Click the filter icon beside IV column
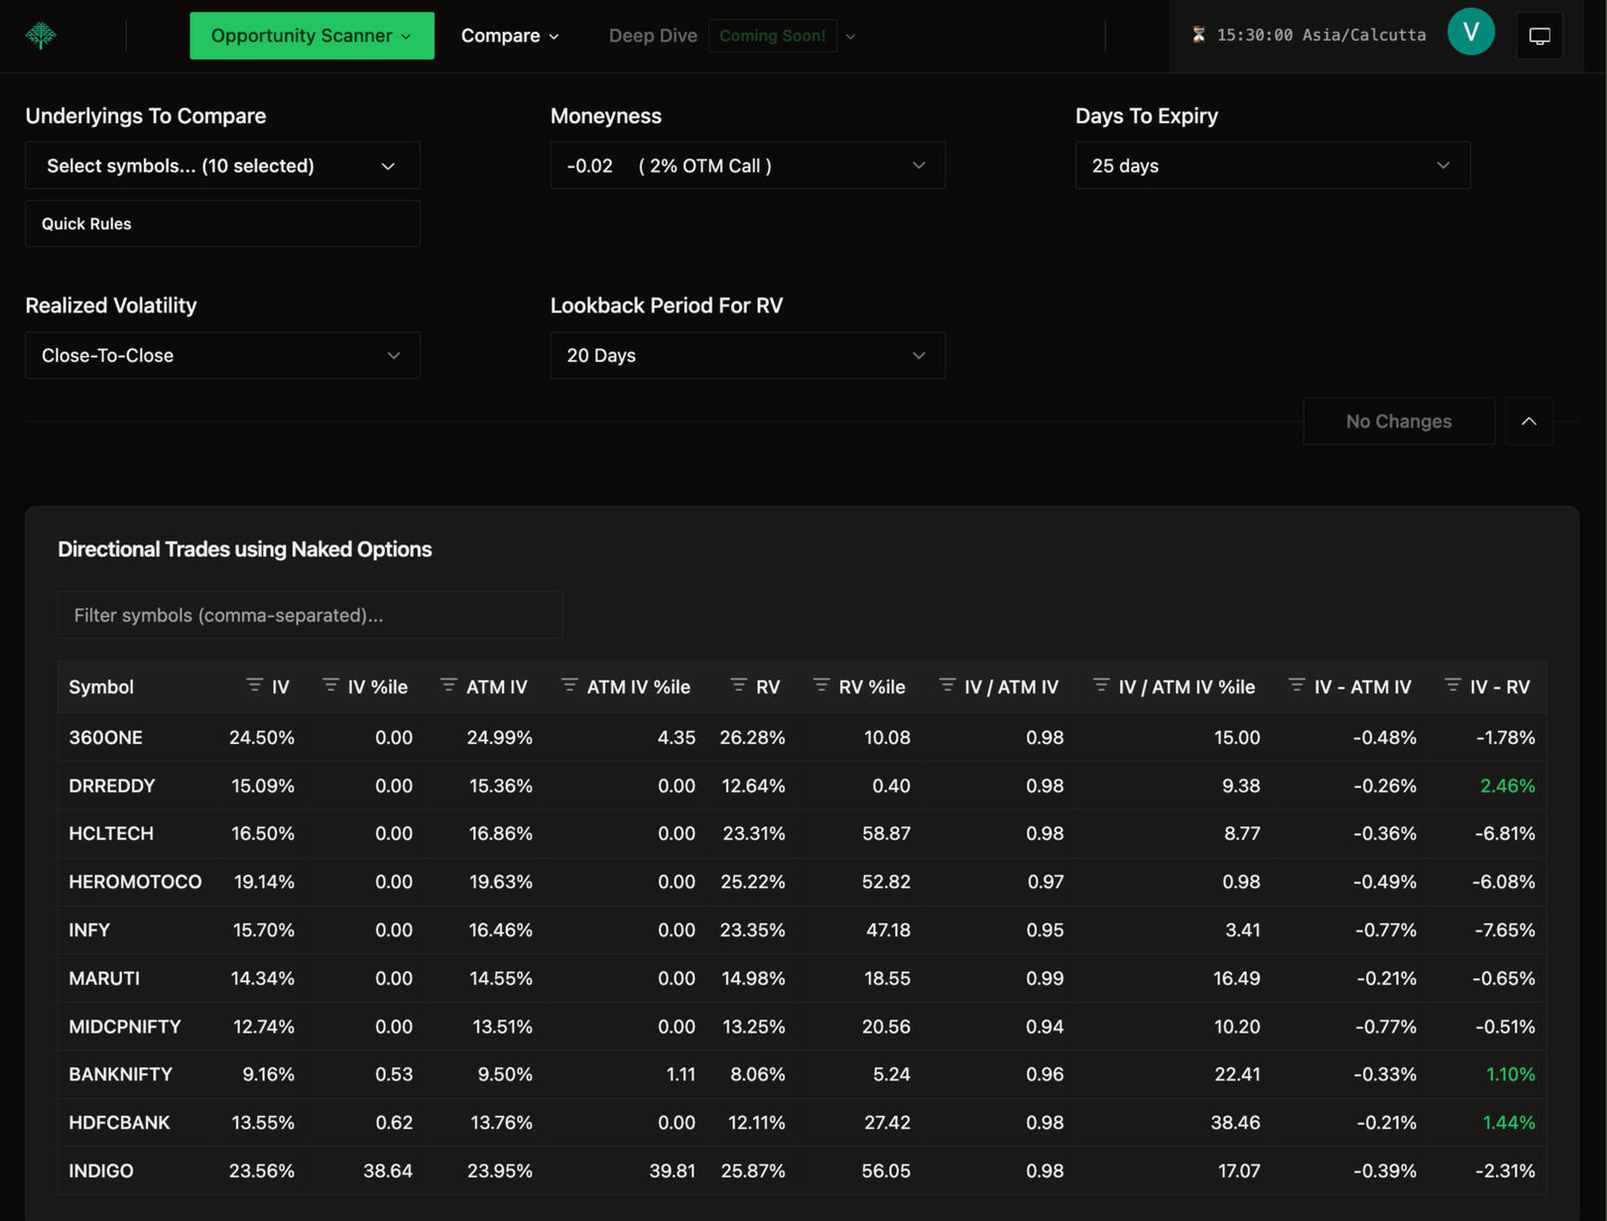 (x=255, y=685)
